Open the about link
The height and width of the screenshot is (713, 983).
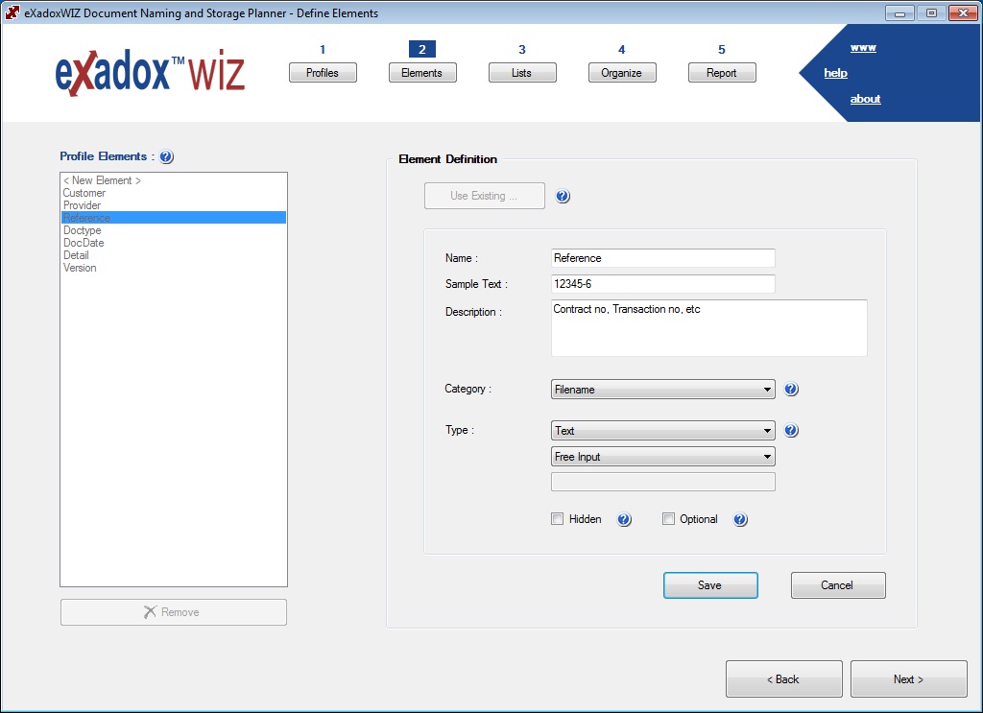point(865,99)
